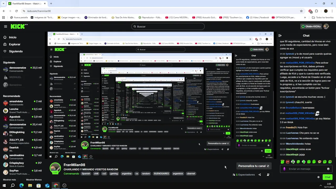Image resolution: width=336 pixels, height=189 pixels.
Task: Open Chrome profile avatar in toolbar
Action: click(x=326, y=11)
